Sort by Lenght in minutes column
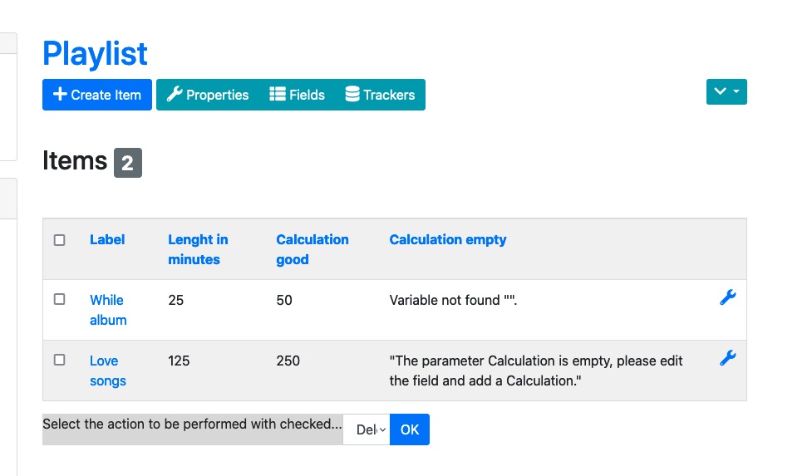 (x=198, y=249)
